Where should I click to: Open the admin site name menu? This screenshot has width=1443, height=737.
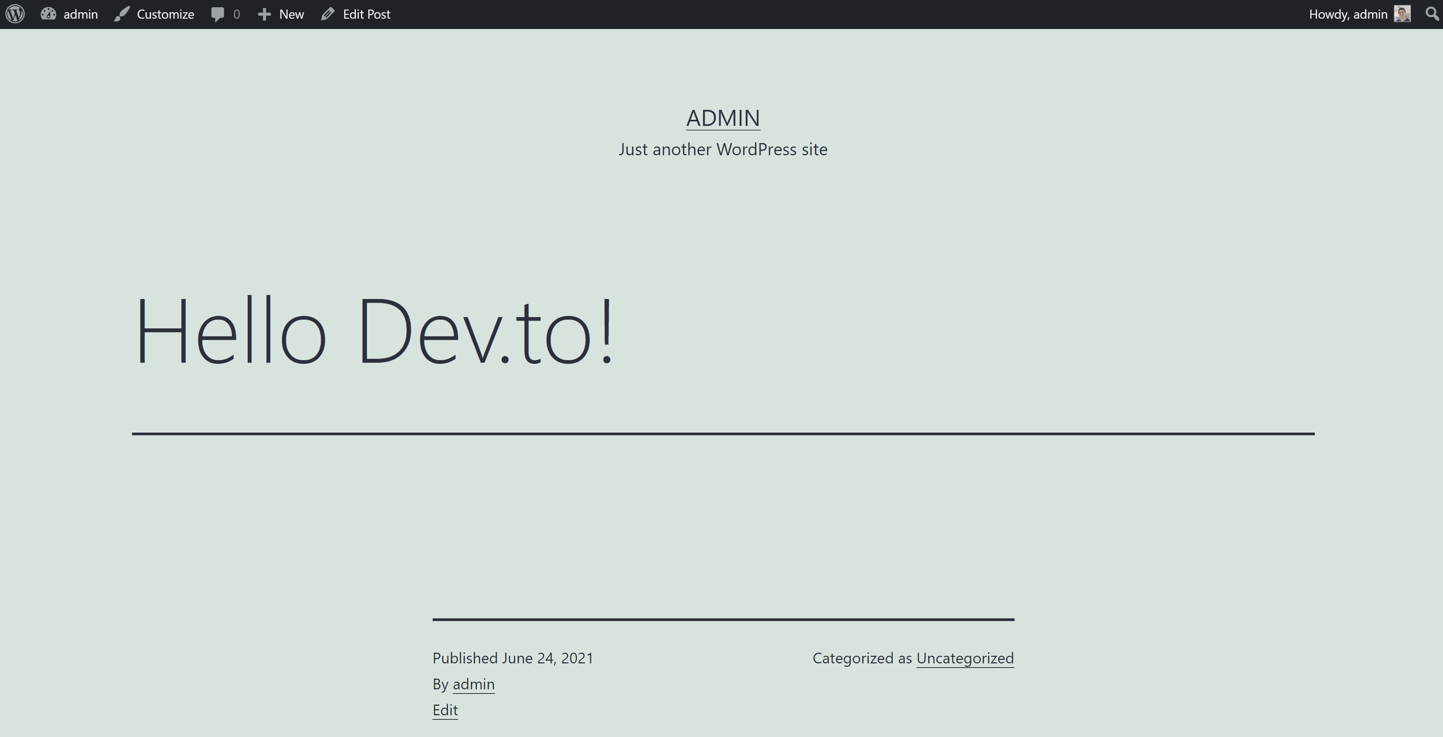click(x=81, y=14)
